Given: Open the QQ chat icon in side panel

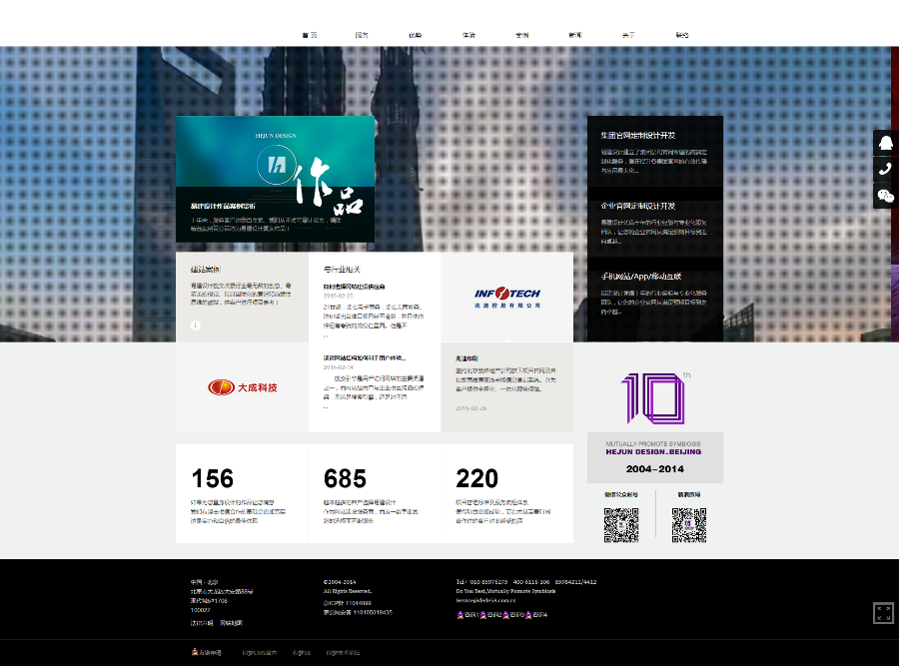Looking at the screenshot, I should [886, 143].
